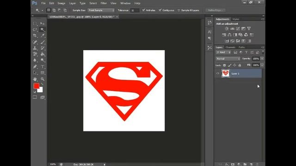The image size is (296, 166).
Task: Add Vibrance adjustment
Action: click(249, 29)
